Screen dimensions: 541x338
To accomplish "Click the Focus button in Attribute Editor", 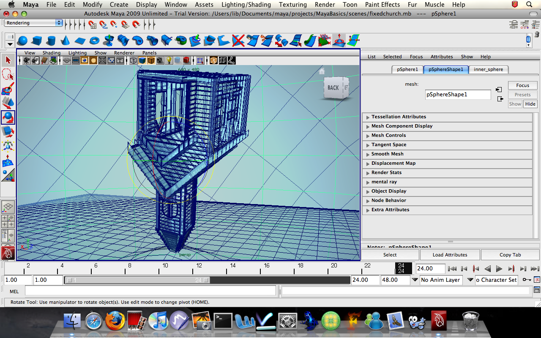I will 522,85.
